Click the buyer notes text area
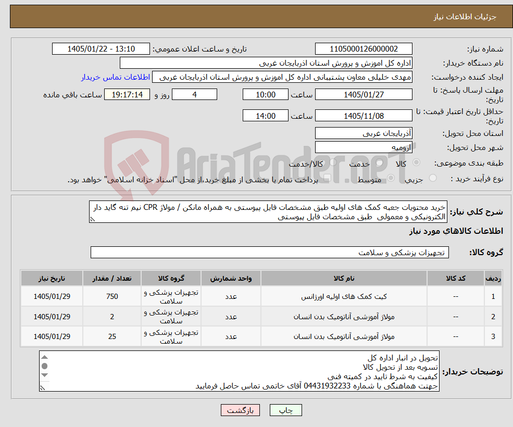The image size is (513, 427). coord(239,371)
